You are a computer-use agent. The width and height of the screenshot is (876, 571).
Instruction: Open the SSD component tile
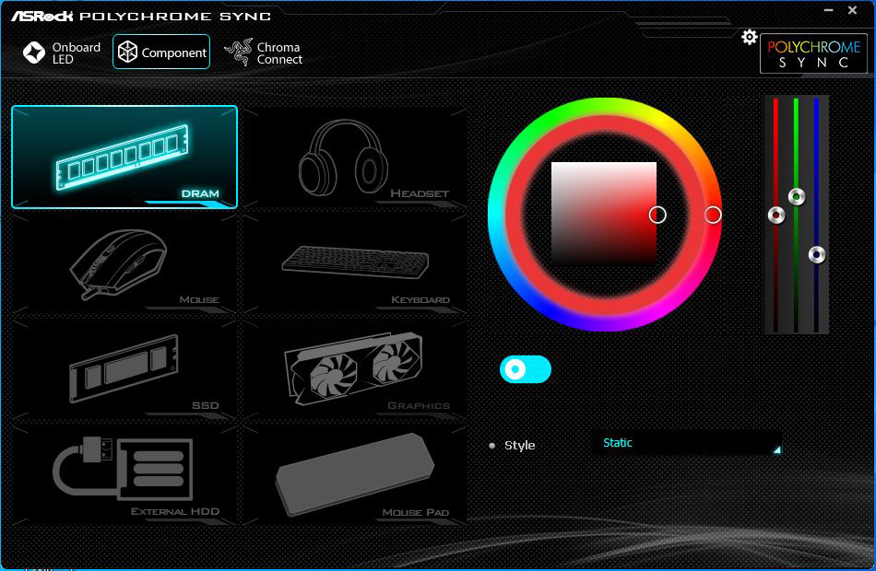(124, 369)
